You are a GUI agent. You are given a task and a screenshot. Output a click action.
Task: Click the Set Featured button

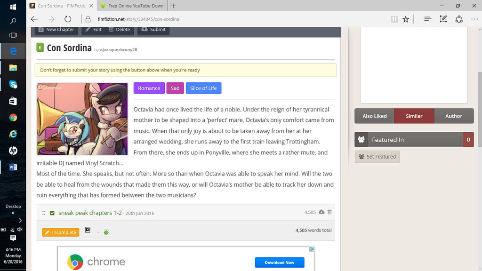(377, 157)
